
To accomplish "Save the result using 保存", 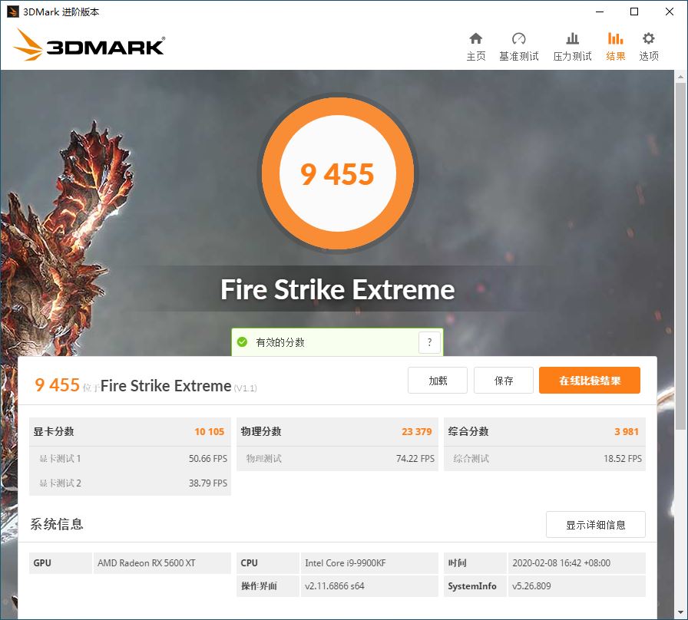I will click(x=503, y=380).
